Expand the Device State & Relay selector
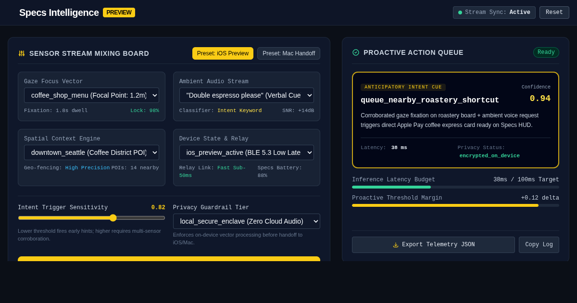 point(247,152)
